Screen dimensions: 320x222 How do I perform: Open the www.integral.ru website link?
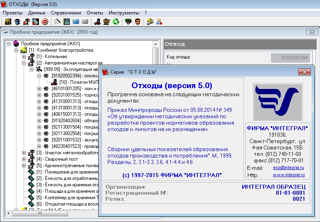289,175
